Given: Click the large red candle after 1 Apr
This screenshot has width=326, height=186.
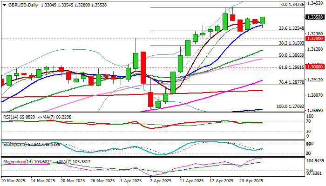Looking at the screenshot, I should click(143, 67).
